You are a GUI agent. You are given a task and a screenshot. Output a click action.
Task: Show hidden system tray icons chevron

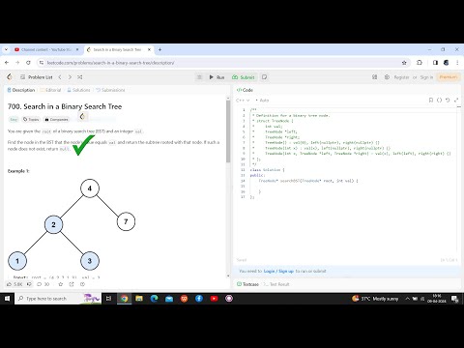407,299
